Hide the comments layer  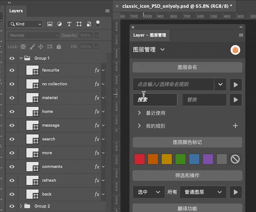(12, 167)
